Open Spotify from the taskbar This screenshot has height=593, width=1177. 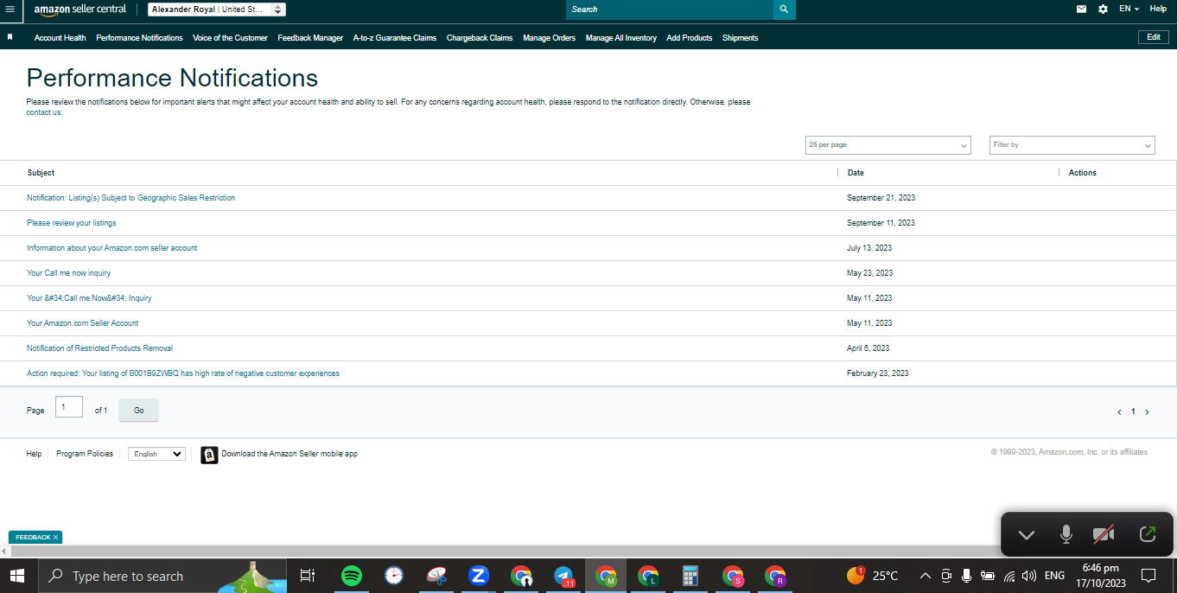coord(352,576)
